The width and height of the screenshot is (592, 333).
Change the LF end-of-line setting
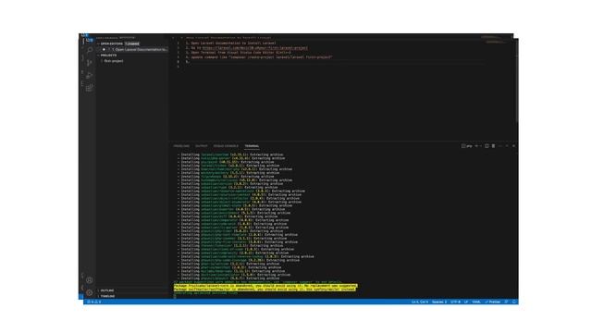[x=466, y=302]
